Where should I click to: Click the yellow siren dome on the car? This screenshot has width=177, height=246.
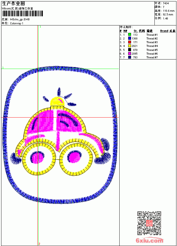(x=57, y=102)
